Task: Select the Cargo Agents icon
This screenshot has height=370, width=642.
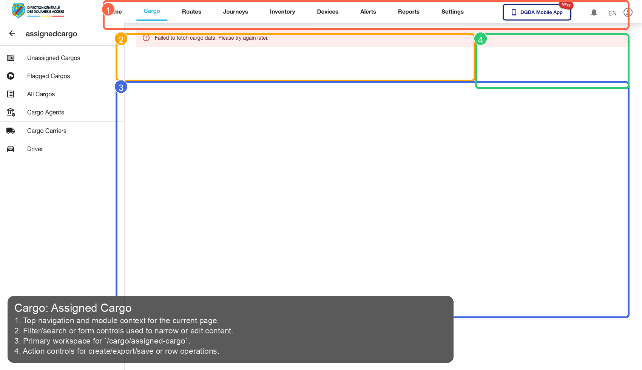Action: [11, 112]
